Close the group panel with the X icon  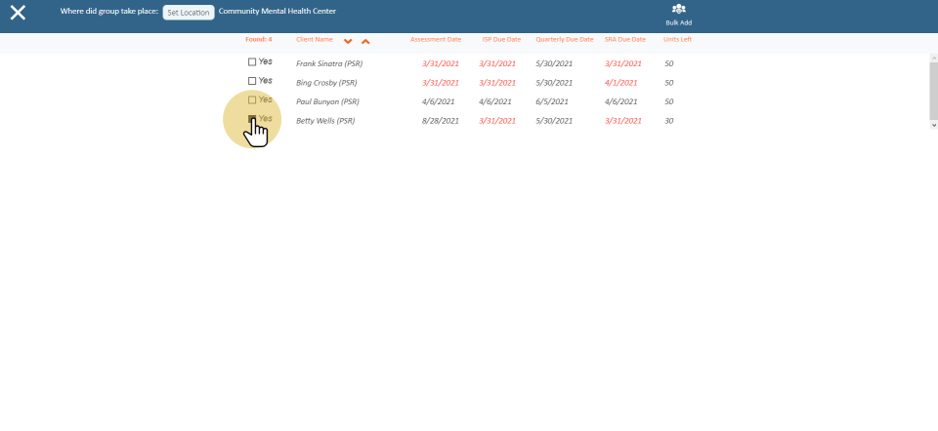(x=18, y=13)
